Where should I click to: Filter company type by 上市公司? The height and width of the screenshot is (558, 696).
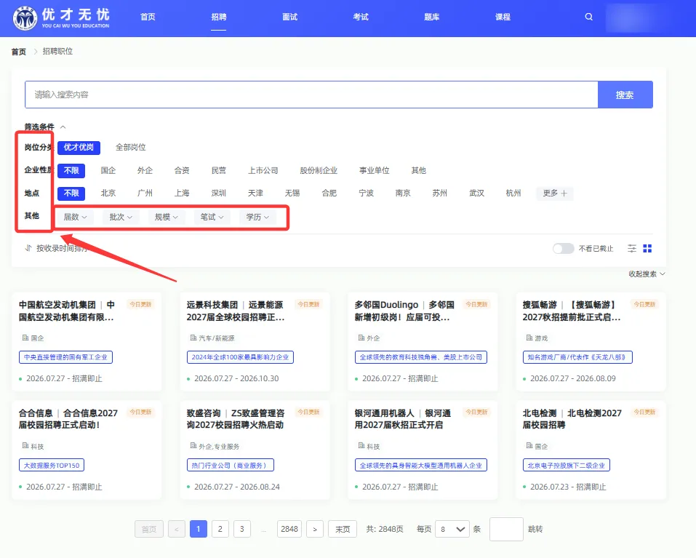(263, 170)
